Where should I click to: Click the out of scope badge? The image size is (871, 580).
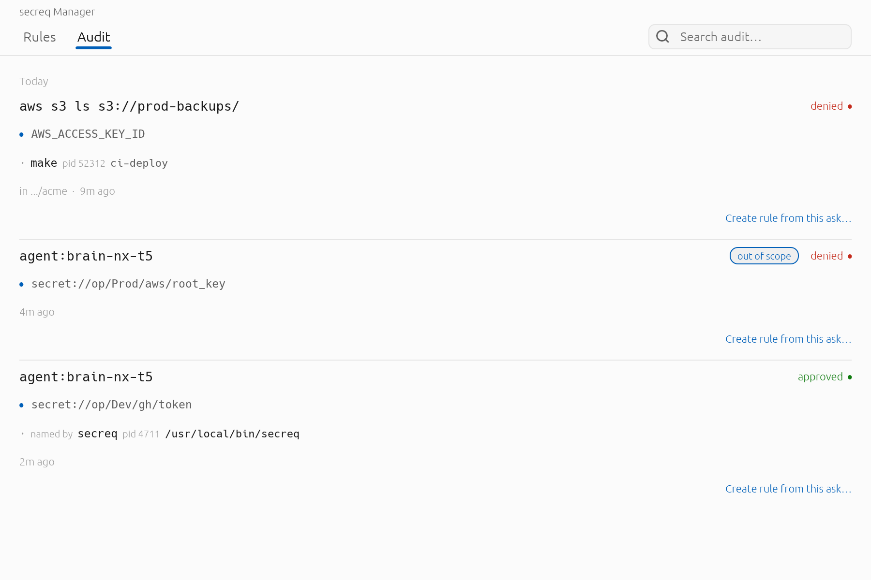pyautogui.click(x=764, y=256)
